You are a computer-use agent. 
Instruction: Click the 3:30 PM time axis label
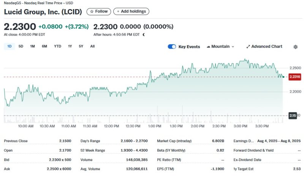[x=262, y=126]
